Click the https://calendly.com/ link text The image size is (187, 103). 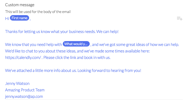23,58
